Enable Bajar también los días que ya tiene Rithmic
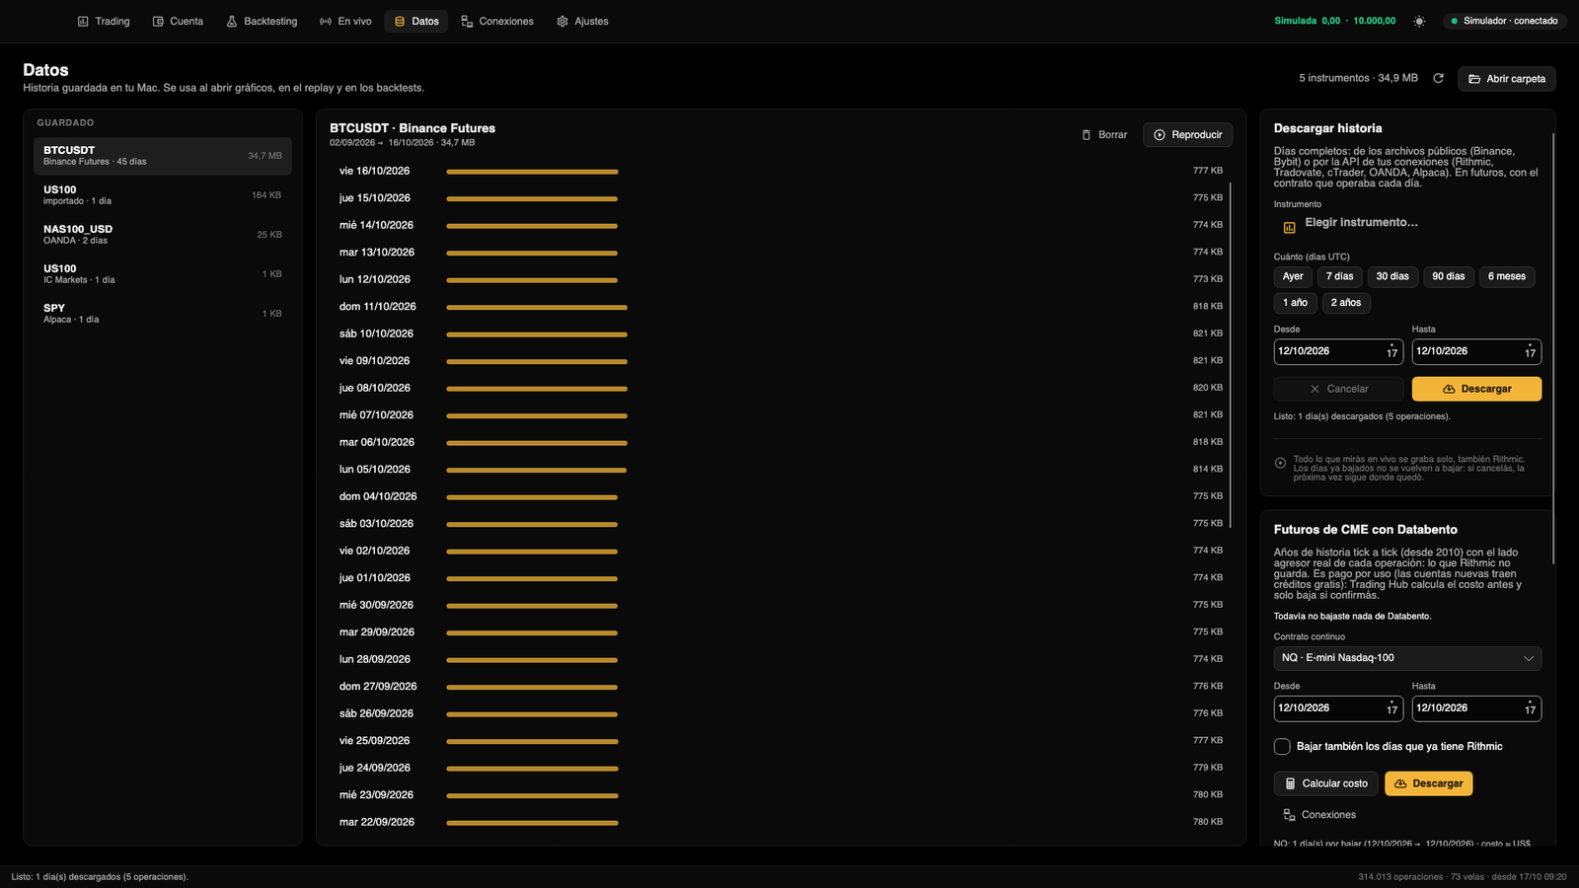Image resolution: width=1579 pixels, height=888 pixels. pos(1282,747)
